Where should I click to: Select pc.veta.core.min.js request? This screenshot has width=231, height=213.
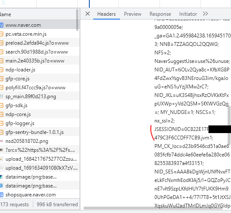point(40,34)
